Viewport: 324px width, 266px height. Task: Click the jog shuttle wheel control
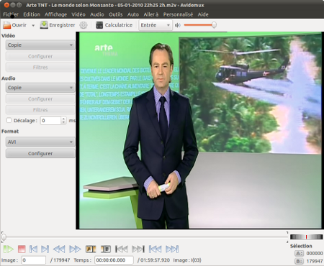(306, 237)
